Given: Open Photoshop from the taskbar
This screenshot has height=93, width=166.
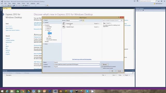Looking at the screenshot, I should 50,91.
